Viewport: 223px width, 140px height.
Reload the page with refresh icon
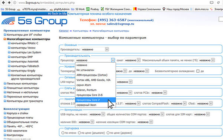click(x=218, y=3)
